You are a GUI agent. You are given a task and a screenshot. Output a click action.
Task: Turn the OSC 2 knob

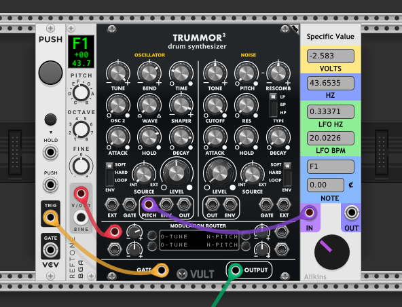(x=118, y=105)
